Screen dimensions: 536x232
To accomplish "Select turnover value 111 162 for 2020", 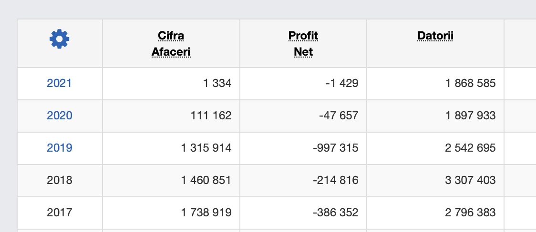I will click(x=211, y=116).
